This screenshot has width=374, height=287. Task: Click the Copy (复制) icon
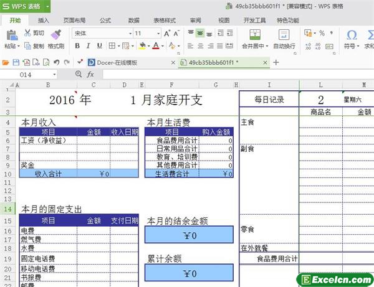(x=27, y=45)
